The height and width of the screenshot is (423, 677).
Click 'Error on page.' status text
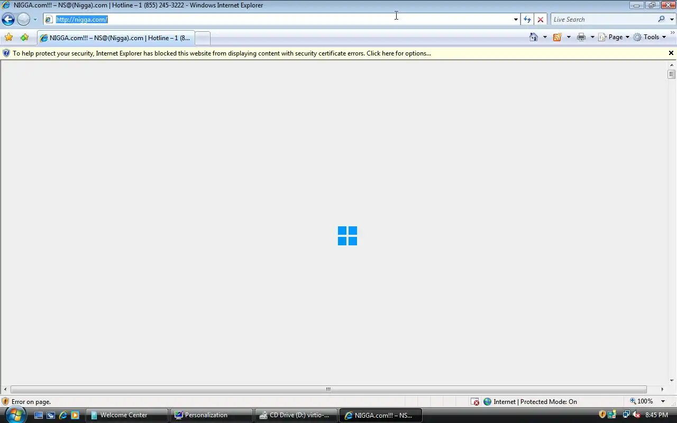click(31, 402)
